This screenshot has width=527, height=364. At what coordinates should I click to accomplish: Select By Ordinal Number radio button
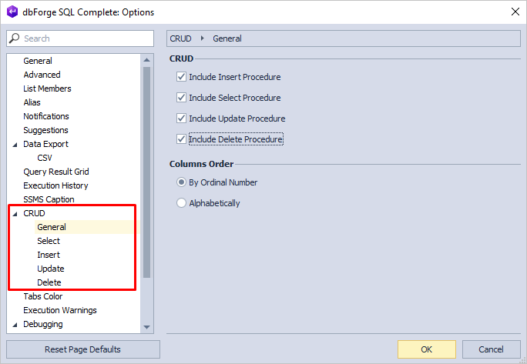click(x=182, y=182)
